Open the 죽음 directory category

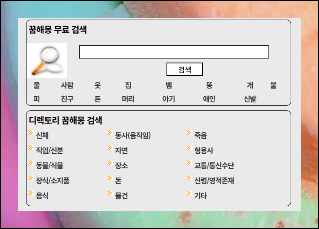pyautogui.click(x=200, y=135)
